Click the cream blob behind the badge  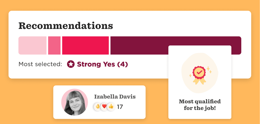(200, 73)
